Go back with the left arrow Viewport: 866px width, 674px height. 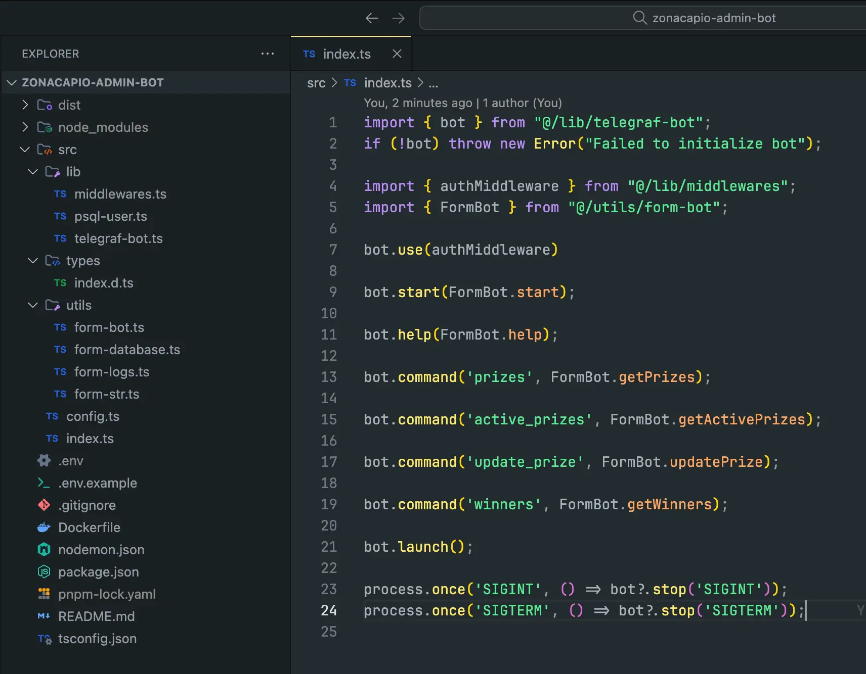(372, 18)
